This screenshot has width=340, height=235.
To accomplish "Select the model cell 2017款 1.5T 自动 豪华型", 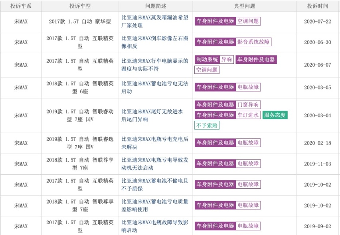I will click(80, 22).
